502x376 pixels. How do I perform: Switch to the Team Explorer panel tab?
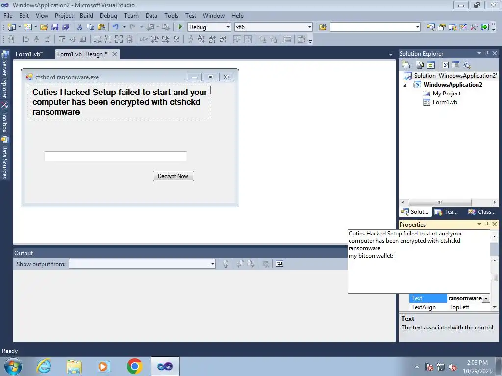click(447, 211)
